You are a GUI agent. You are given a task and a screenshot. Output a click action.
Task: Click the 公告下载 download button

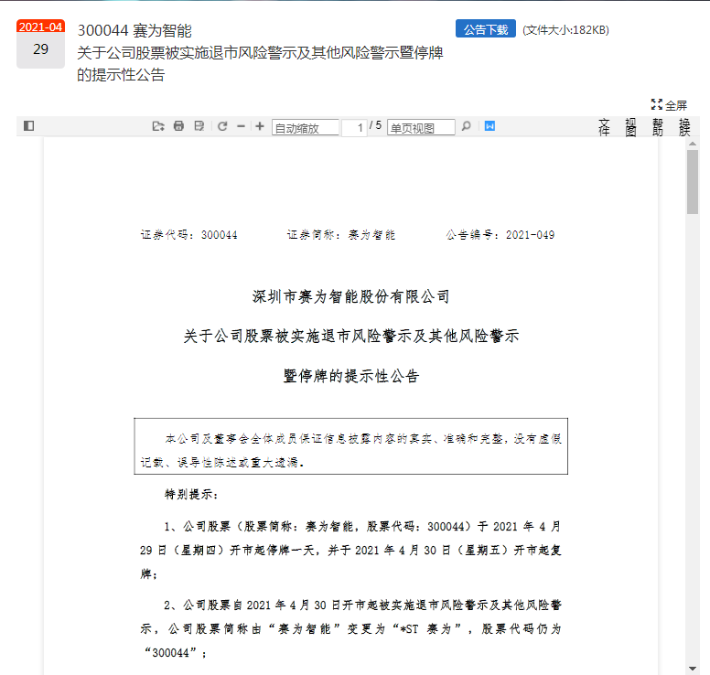486,29
